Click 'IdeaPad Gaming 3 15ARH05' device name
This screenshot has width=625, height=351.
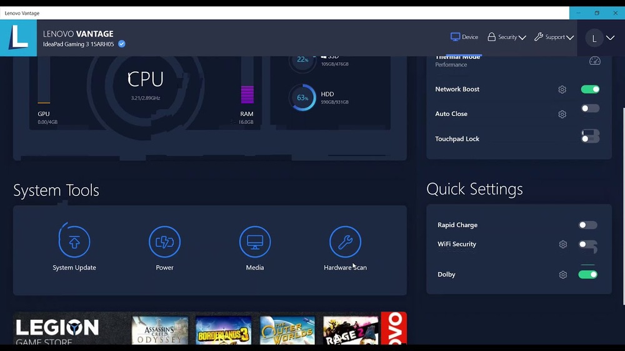click(x=79, y=44)
